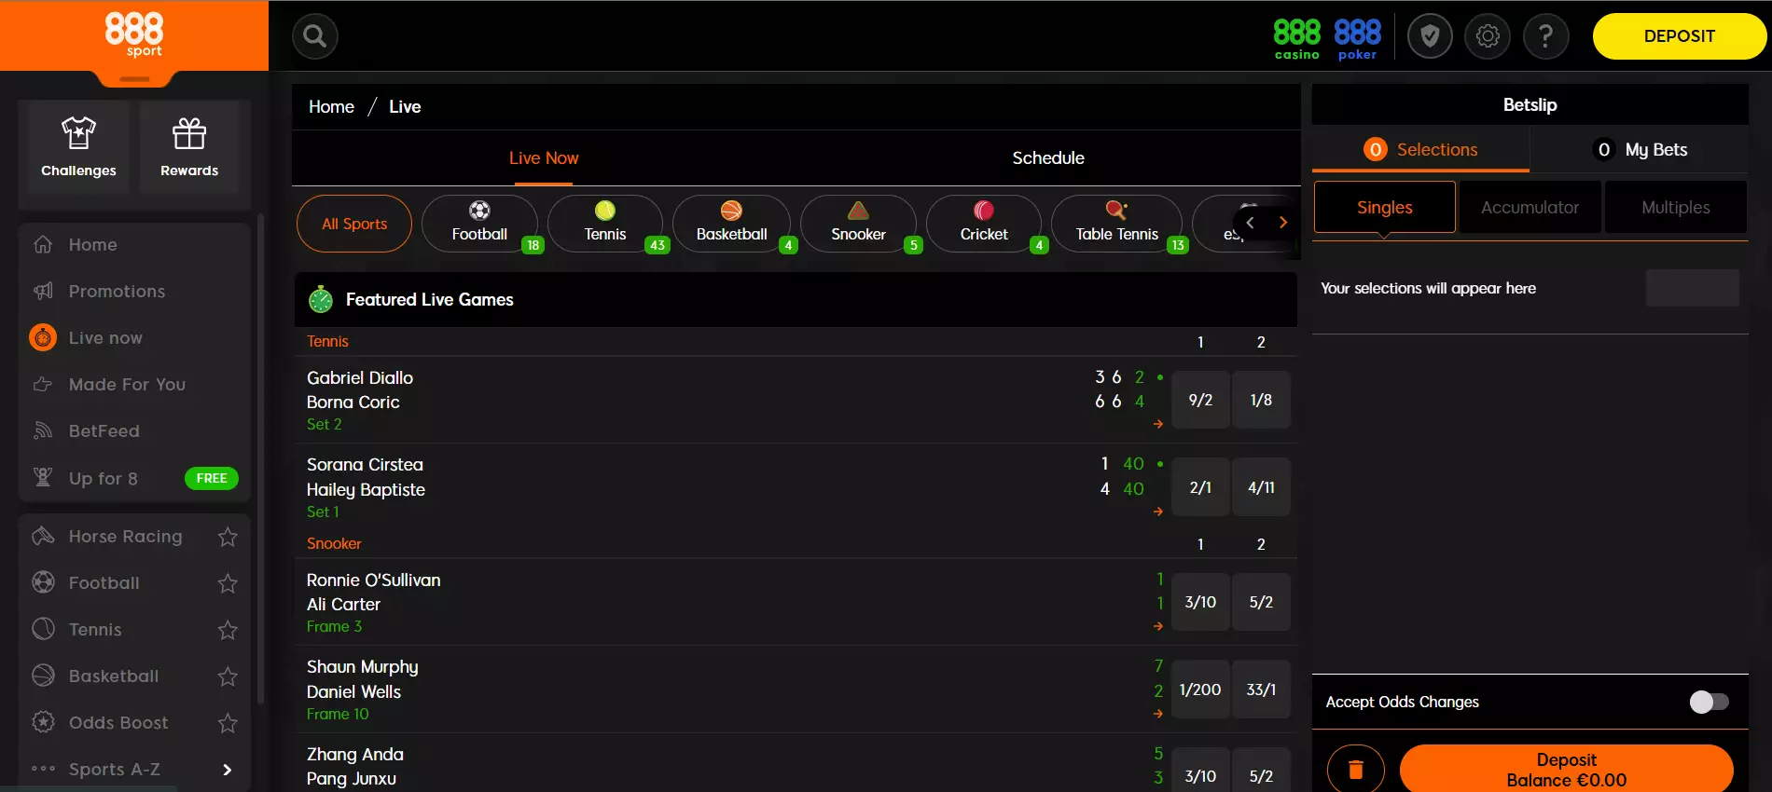This screenshot has width=1772, height=792.
Task: Open Challenges jersey icon tile
Action: tap(78, 147)
